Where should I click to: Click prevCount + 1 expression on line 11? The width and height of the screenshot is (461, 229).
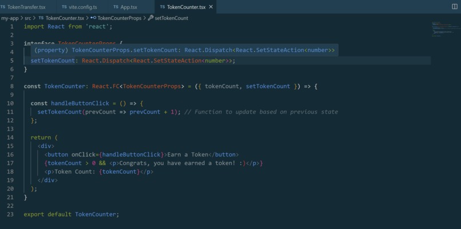pyautogui.click(x=153, y=112)
